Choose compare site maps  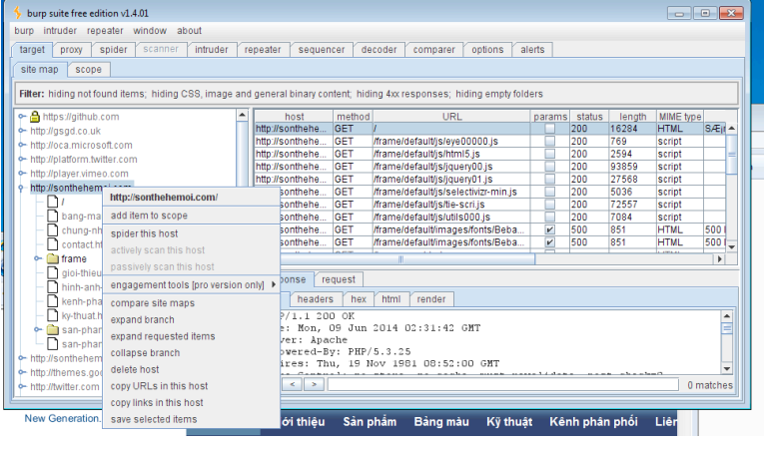coord(153,303)
